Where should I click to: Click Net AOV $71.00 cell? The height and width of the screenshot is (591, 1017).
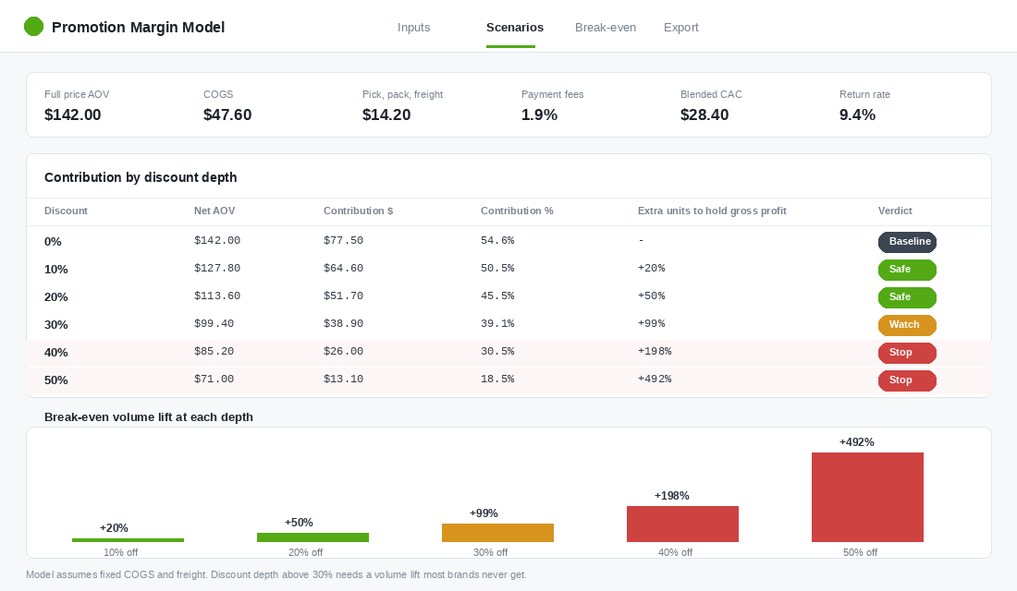tap(214, 380)
